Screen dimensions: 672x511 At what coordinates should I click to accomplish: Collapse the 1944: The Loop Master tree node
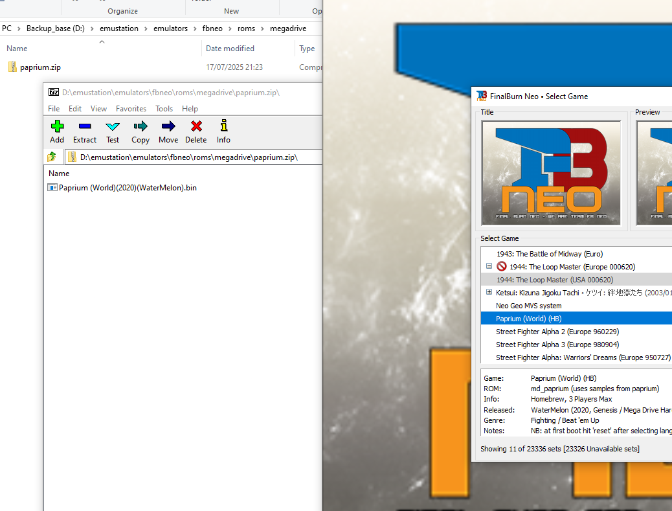pyautogui.click(x=489, y=266)
